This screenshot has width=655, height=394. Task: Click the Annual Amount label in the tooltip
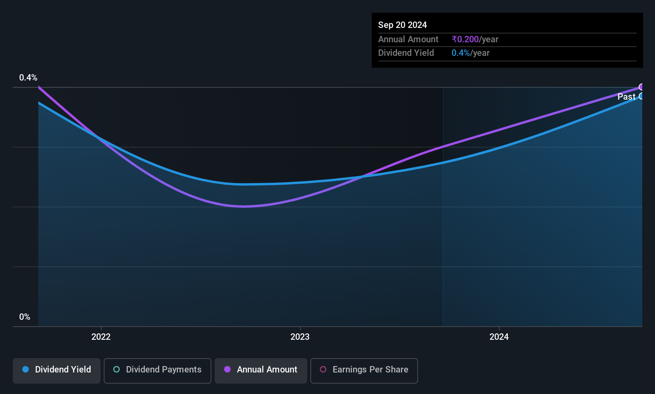click(x=408, y=39)
